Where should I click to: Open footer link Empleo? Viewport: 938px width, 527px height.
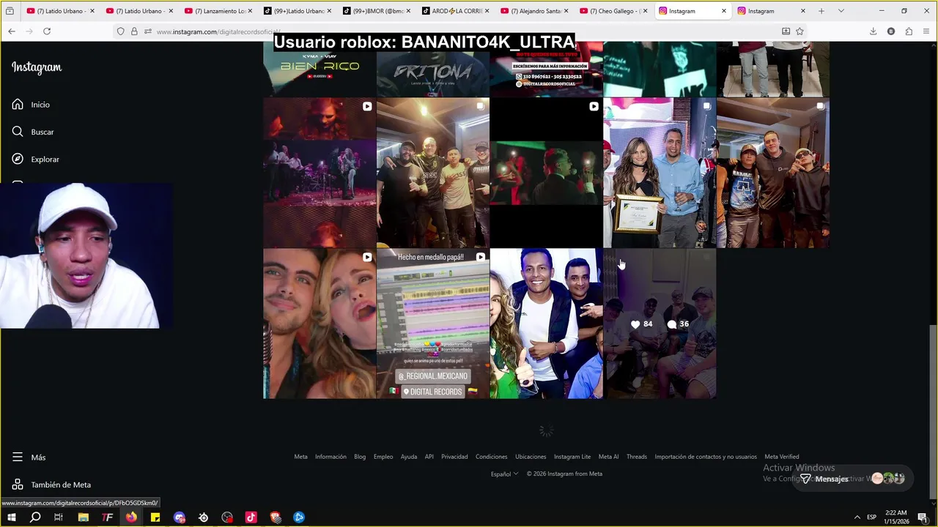[383, 457]
